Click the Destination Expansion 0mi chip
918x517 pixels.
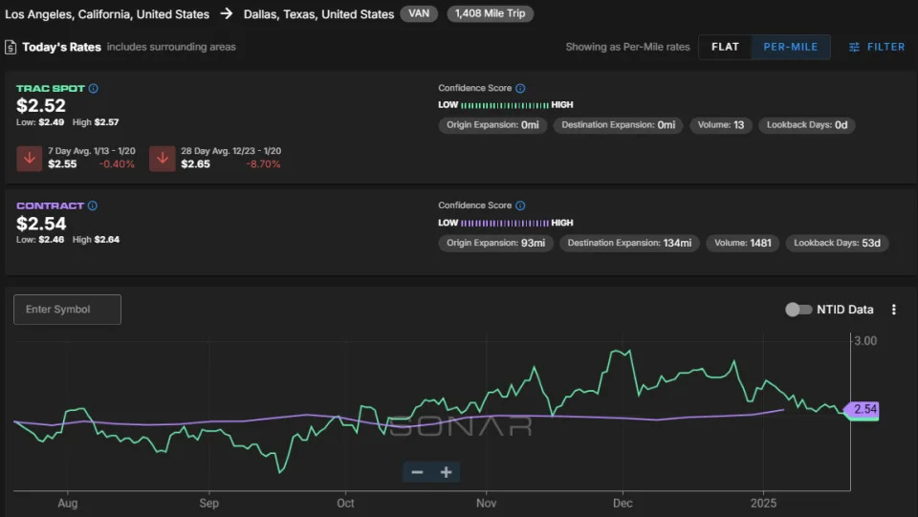[x=619, y=125]
